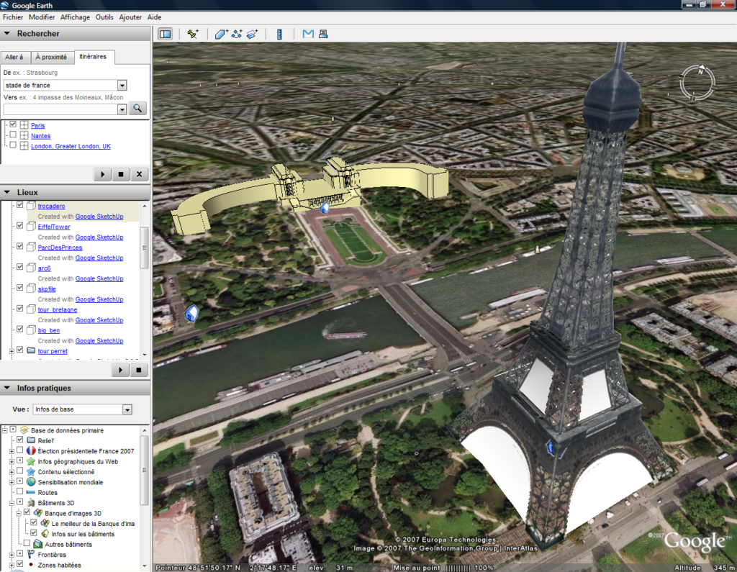Viewport: 737px width, 572px height.
Task: Open the Outils menu
Action: [x=104, y=17]
